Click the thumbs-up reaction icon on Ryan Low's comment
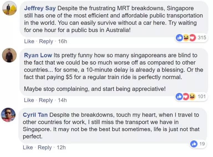Image resolution: width=213 pixels, height=157 pixels. tap(180, 96)
